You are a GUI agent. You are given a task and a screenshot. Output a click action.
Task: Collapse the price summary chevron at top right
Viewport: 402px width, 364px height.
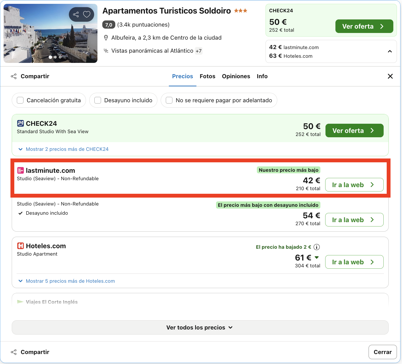[x=390, y=51]
